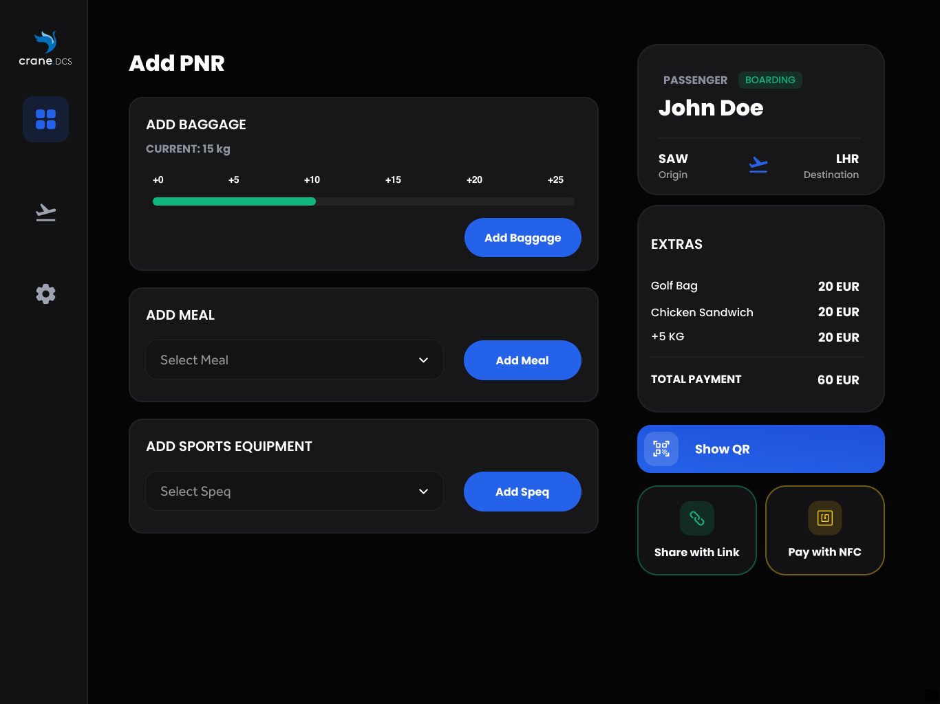Click the Crane DCS logo
Screen dimensions: 940x704
[x=45, y=48]
